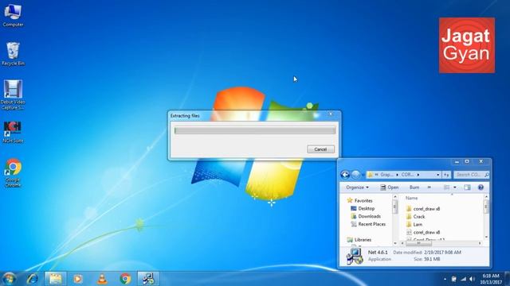The height and width of the screenshot is (286, 510).
Task: Sort files by the Name column
Action: click(x=411, y=198)
